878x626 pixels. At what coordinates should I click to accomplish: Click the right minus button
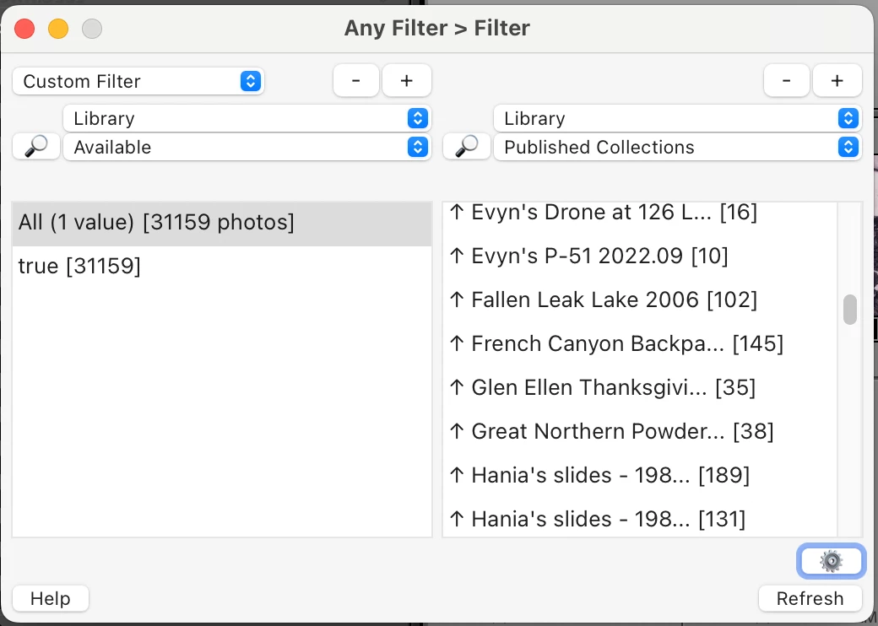coord(787,81)
